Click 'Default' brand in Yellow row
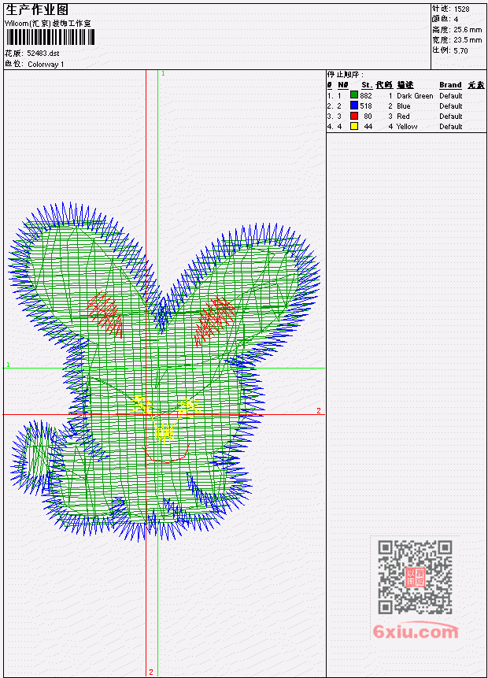 tap(451, 127)
